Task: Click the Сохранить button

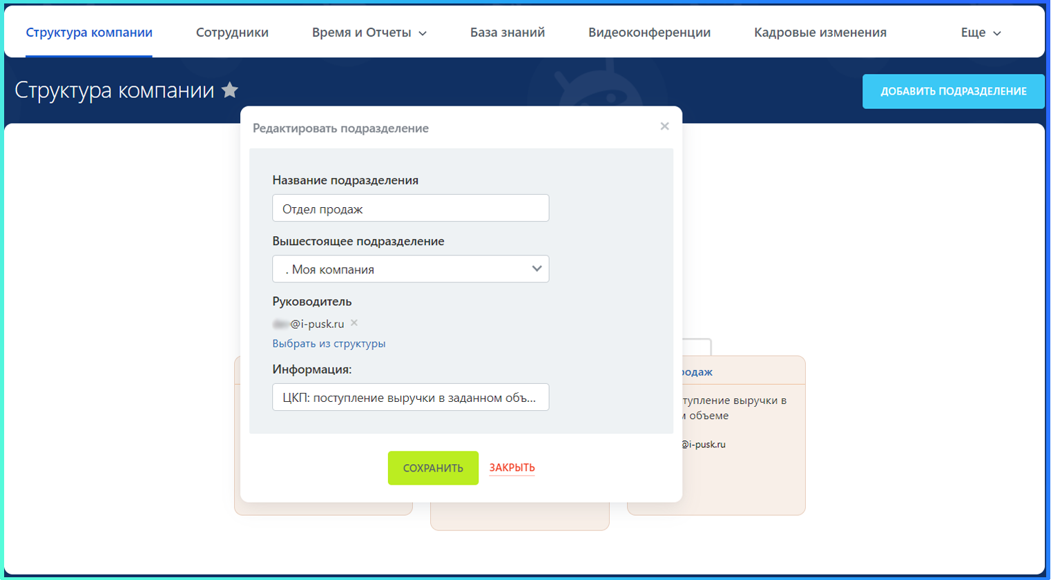Action: pyautogui.click(x=433, y=468)
